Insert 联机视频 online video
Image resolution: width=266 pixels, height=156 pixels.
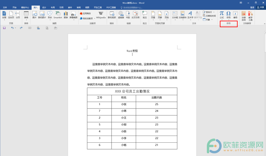(112, 15)
